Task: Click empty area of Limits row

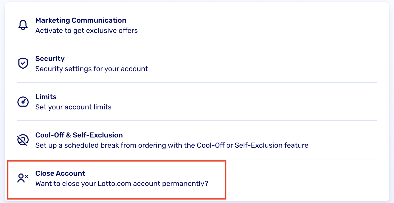Action: (x=256, y=102)
